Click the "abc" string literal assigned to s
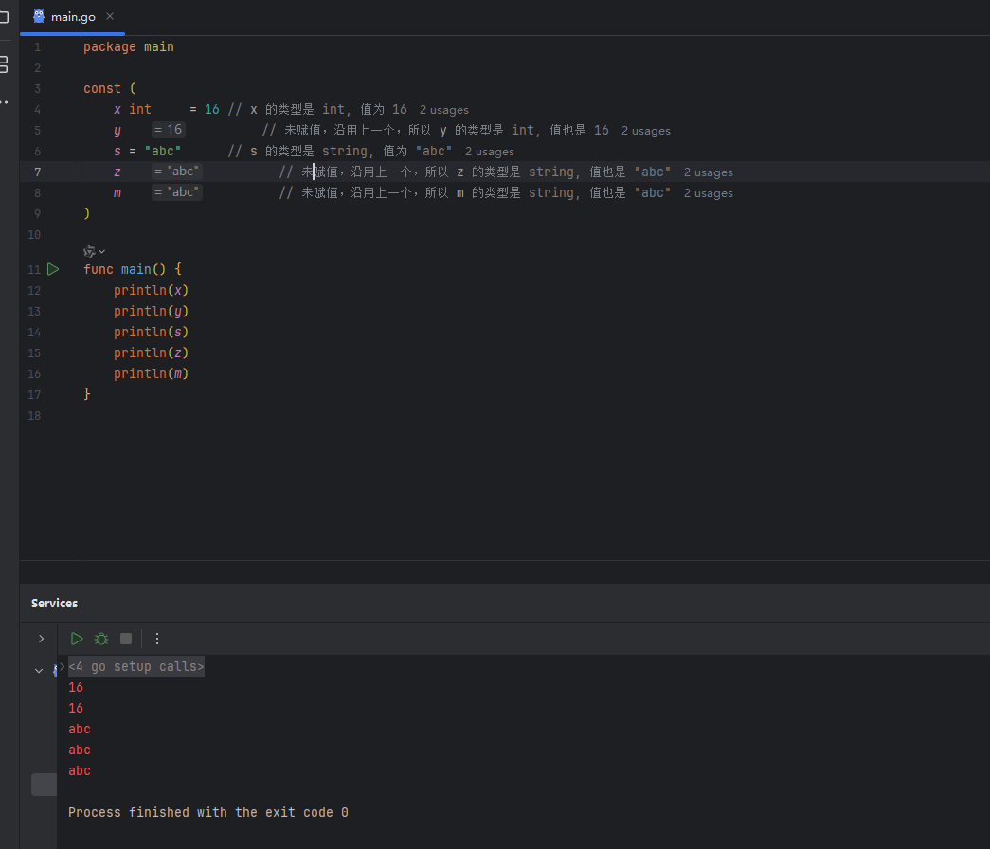 163,151
